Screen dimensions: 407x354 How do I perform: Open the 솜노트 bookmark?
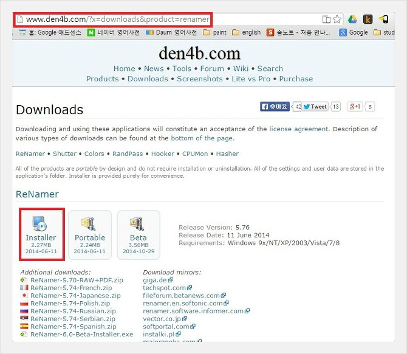298,32
